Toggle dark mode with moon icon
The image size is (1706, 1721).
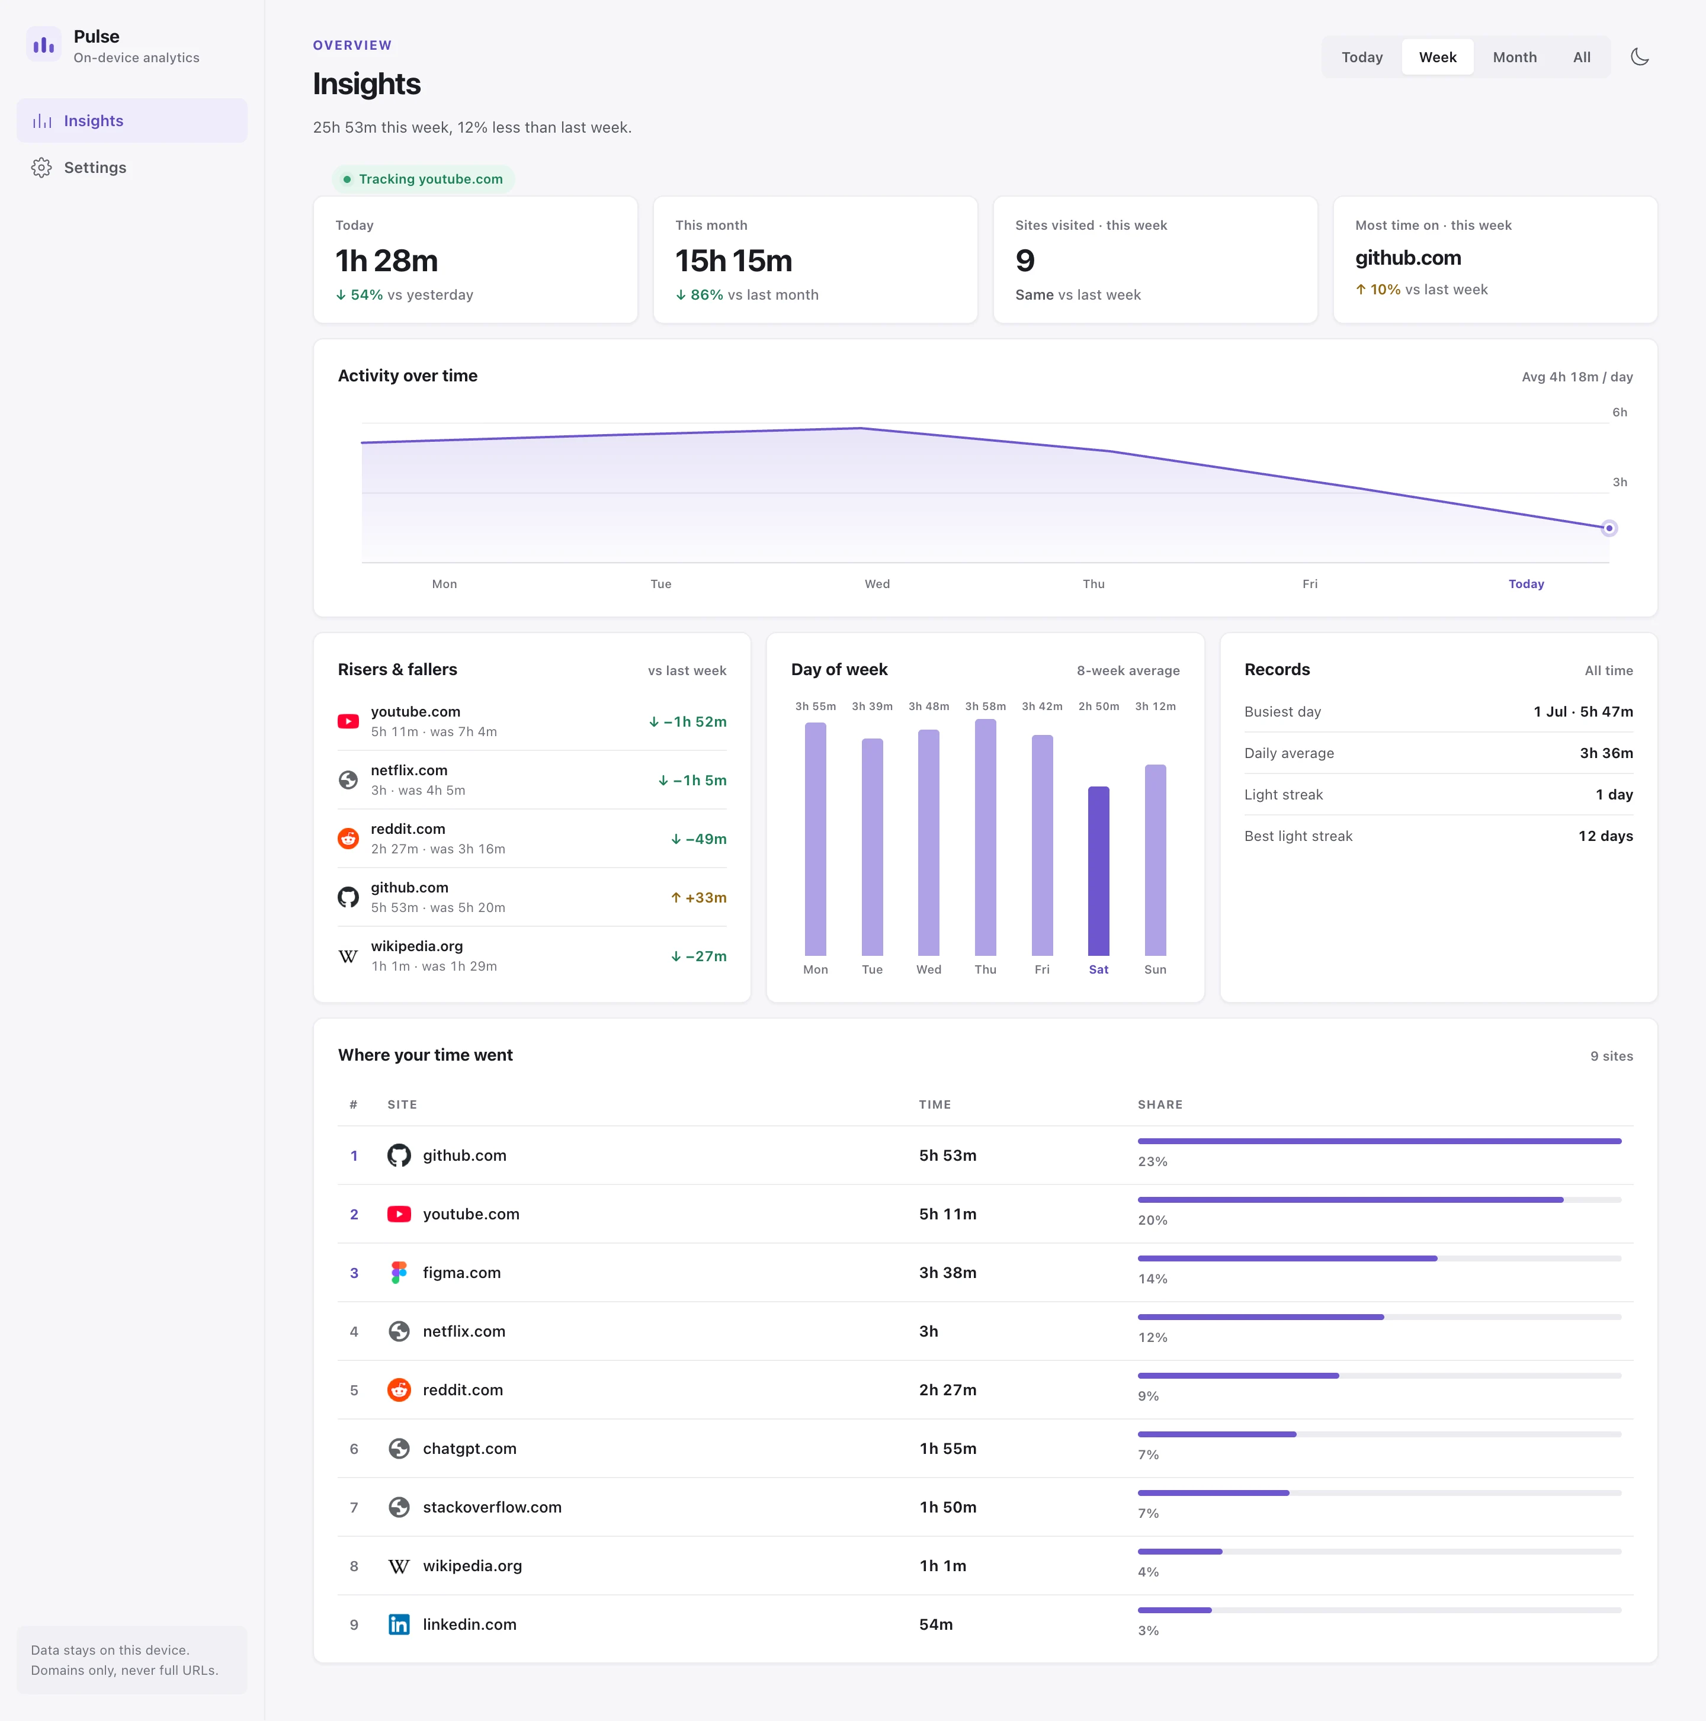pyautogui.click(x=1639, y=57)
